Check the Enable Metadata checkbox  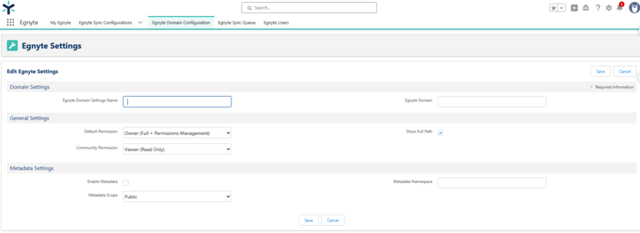[126, 182]
